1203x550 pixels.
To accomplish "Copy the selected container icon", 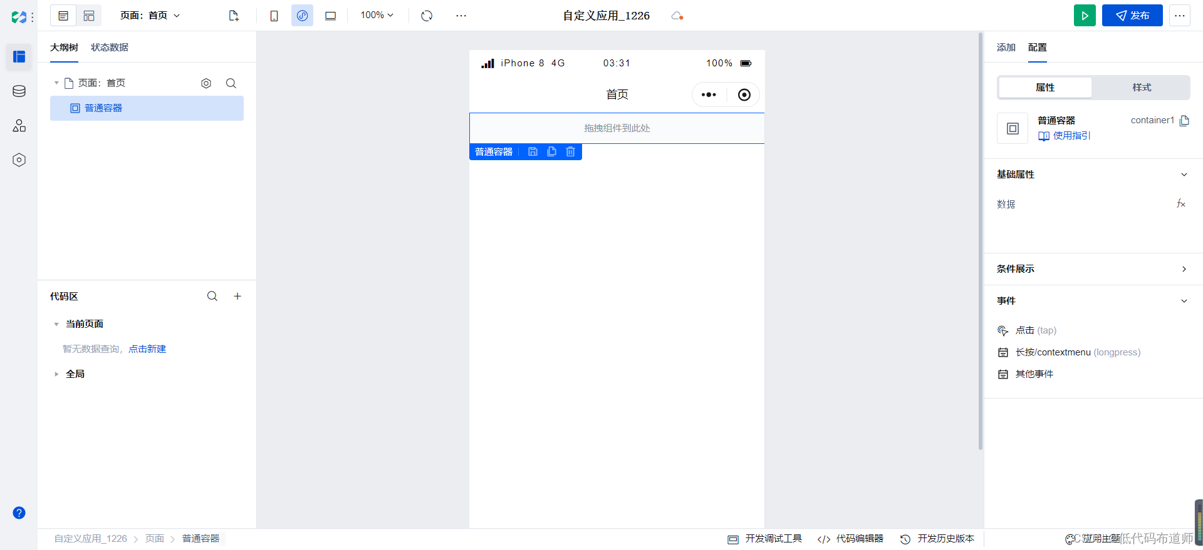I will pyautogui.click(x=551, y=151).
